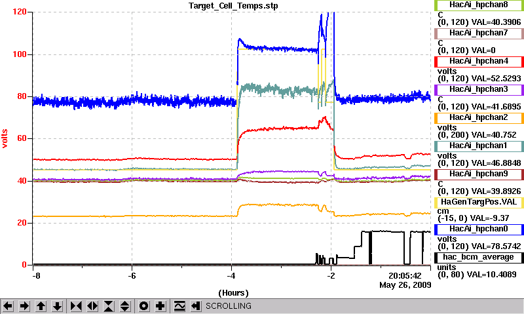The height and width of the screenshot is (314, 524).
Task: Zoom in horizontally with inward triangles icon
Action: (x=76, y=306)
